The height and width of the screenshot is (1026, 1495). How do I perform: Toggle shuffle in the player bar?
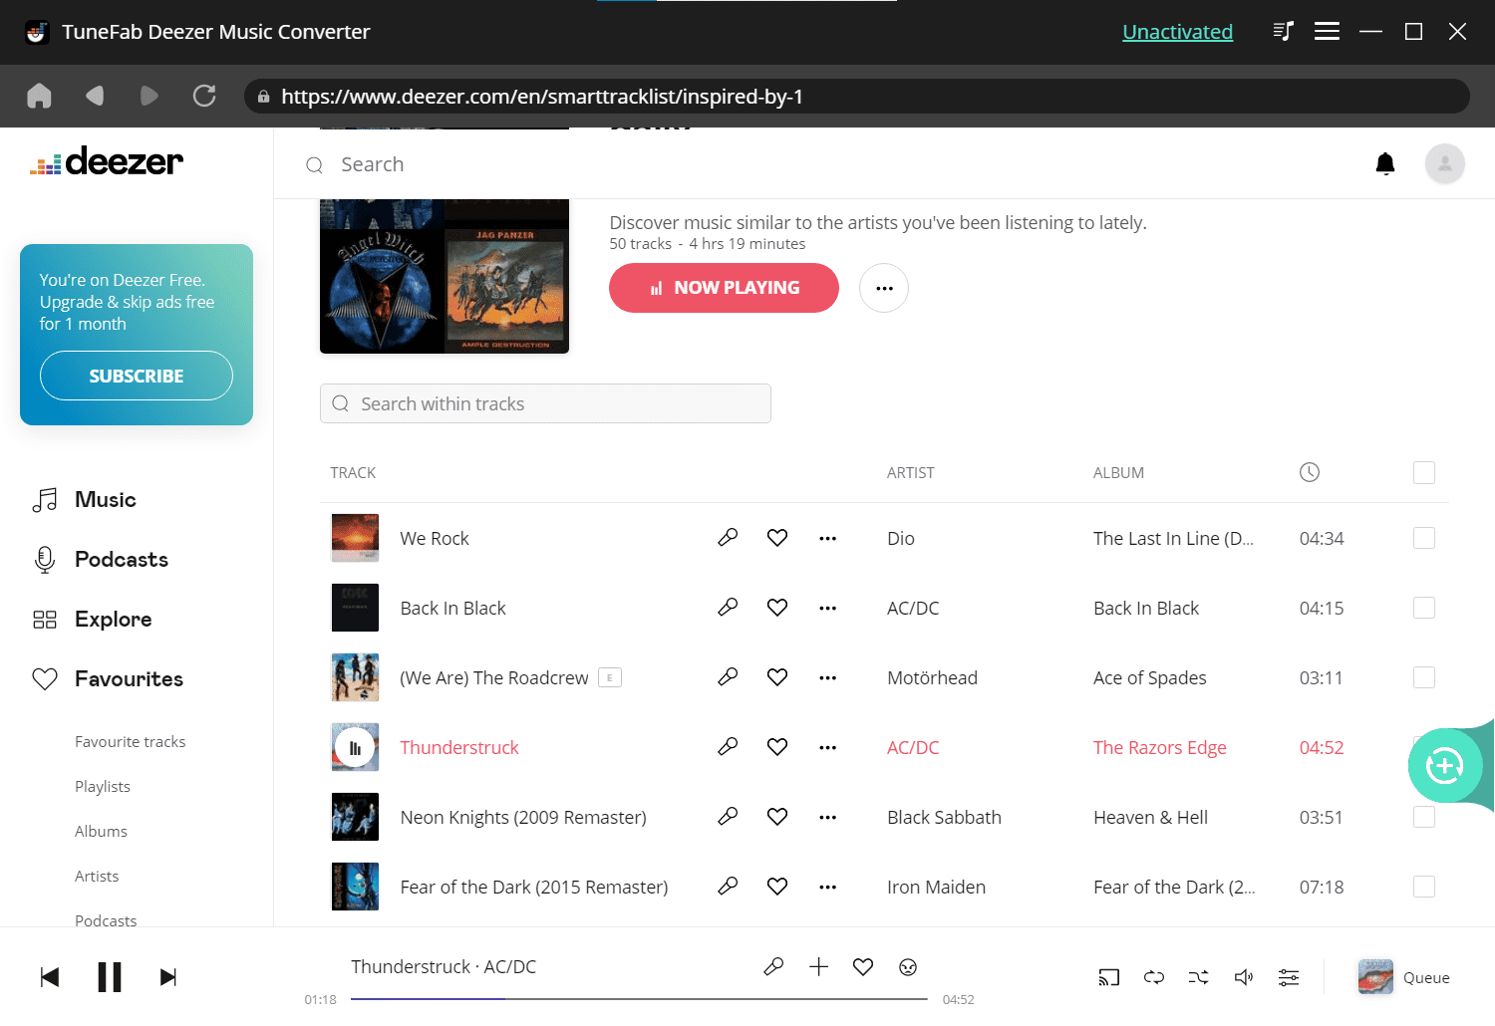click(1199, 977)
